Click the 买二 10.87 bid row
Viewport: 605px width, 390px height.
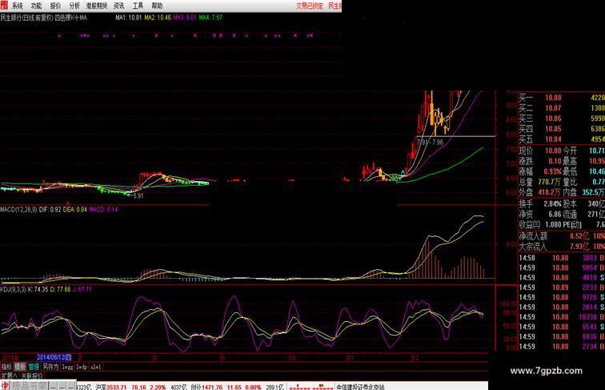point(562,108)
